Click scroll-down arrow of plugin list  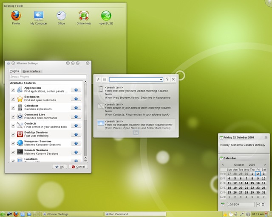85,160
